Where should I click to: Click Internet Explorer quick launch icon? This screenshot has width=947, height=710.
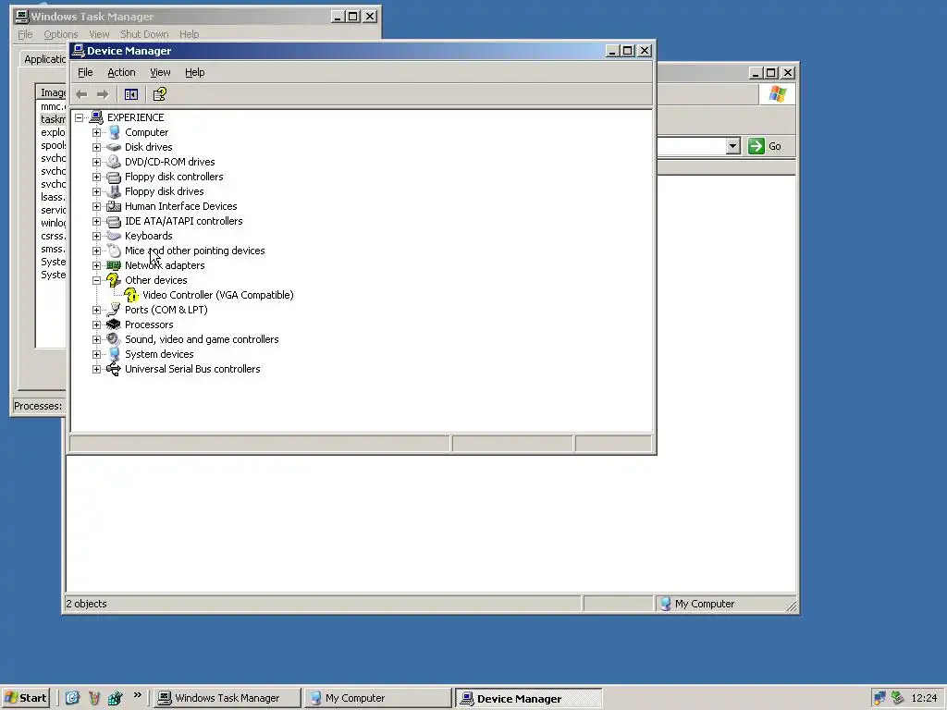[x=72, y=698]
